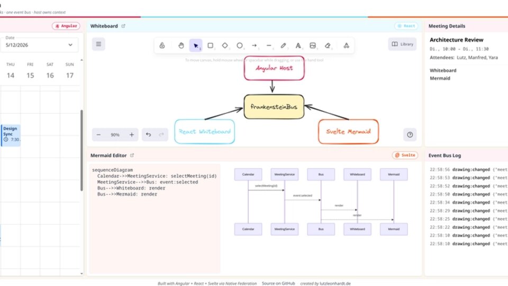This screenshot has height=286, width=508.
Task: Click the React framework badge
Action: [x=406, y=26]
